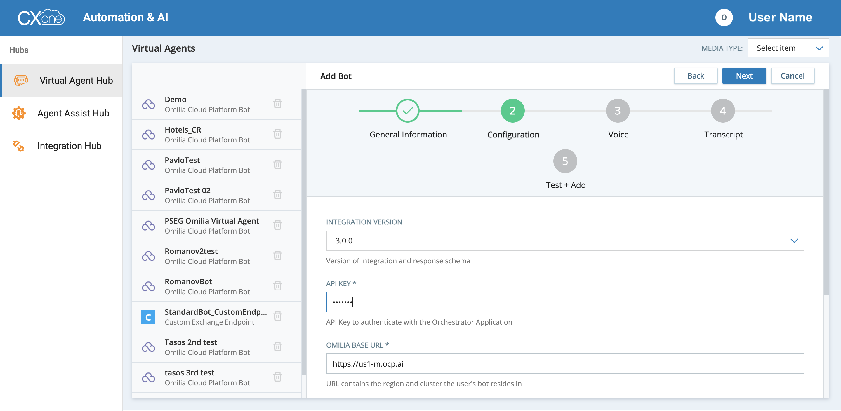Return to General Information completed step
The width and height of the screenshot is (841, 411).
407,111
